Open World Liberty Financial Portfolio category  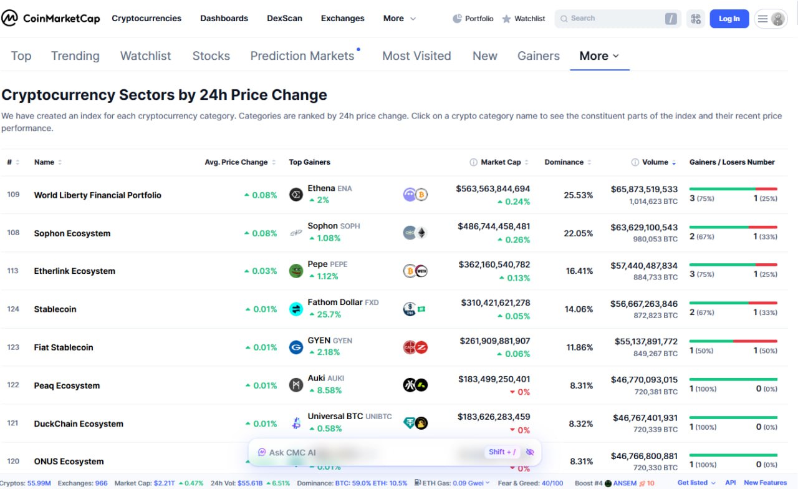[97, 195]
